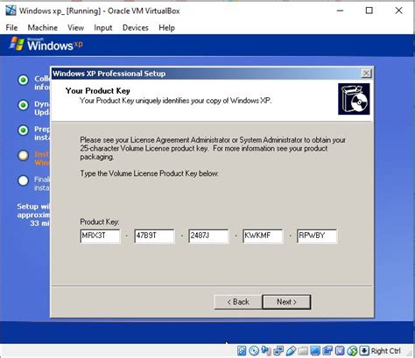The image size is (415, 358).
Task: Click the mouse integration green arrow icon
Action: click(352, 351)
